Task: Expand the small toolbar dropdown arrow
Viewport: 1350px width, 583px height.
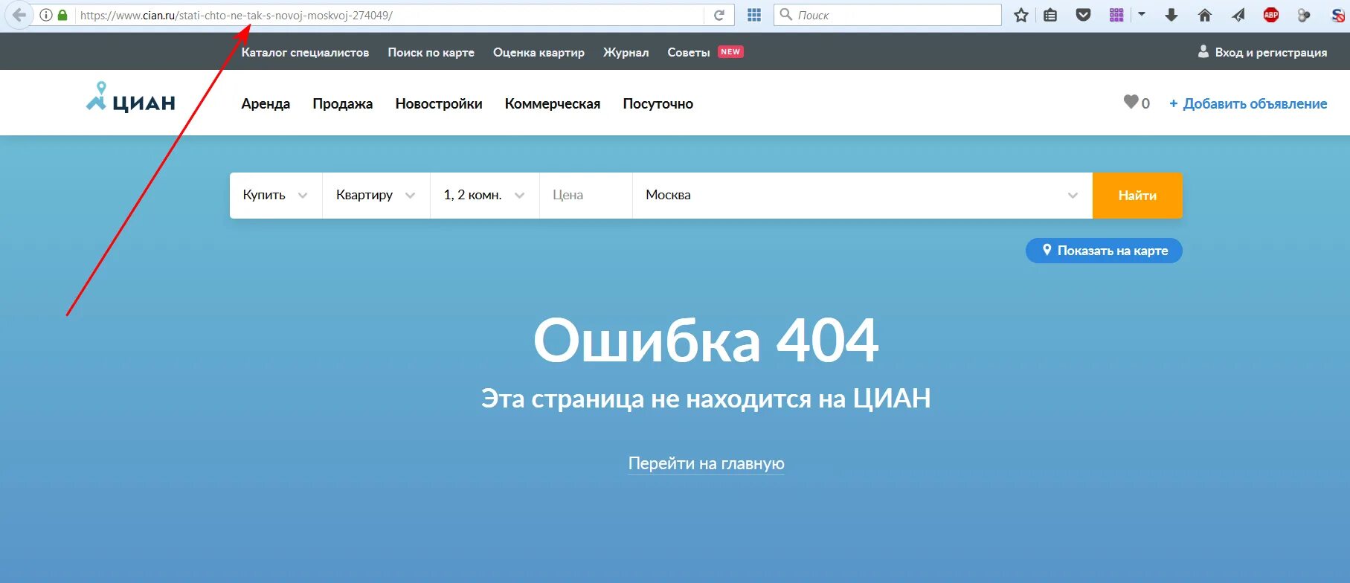Action: click(x=1142, y=14)
